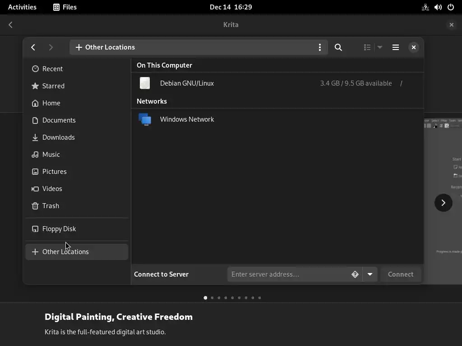462x346 pixels.
Task: Open Videos folder in sidebar
Action: click(x=77, y=189)
